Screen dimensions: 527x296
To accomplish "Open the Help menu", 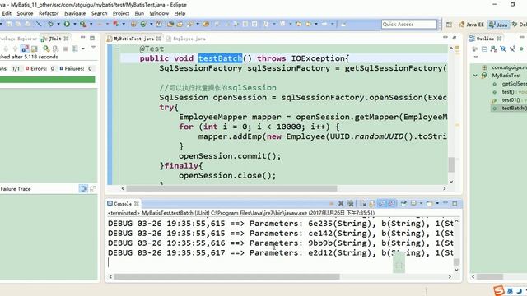I will [x=180, y=13].
